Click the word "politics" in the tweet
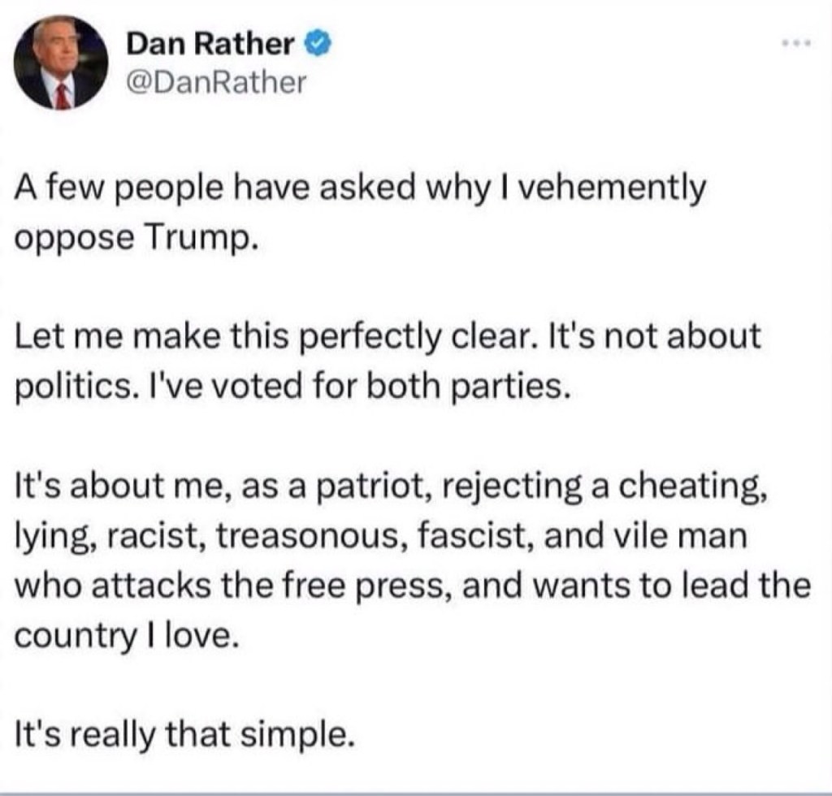The width and height of the screenshot is (832, 796). (x=67, y=385)
